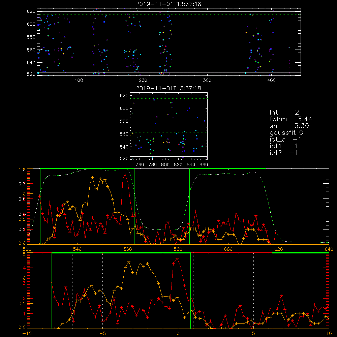Click the 860 x-axis label of the middle plot
The image size is (337, 337).
click(x=204, y=165)
